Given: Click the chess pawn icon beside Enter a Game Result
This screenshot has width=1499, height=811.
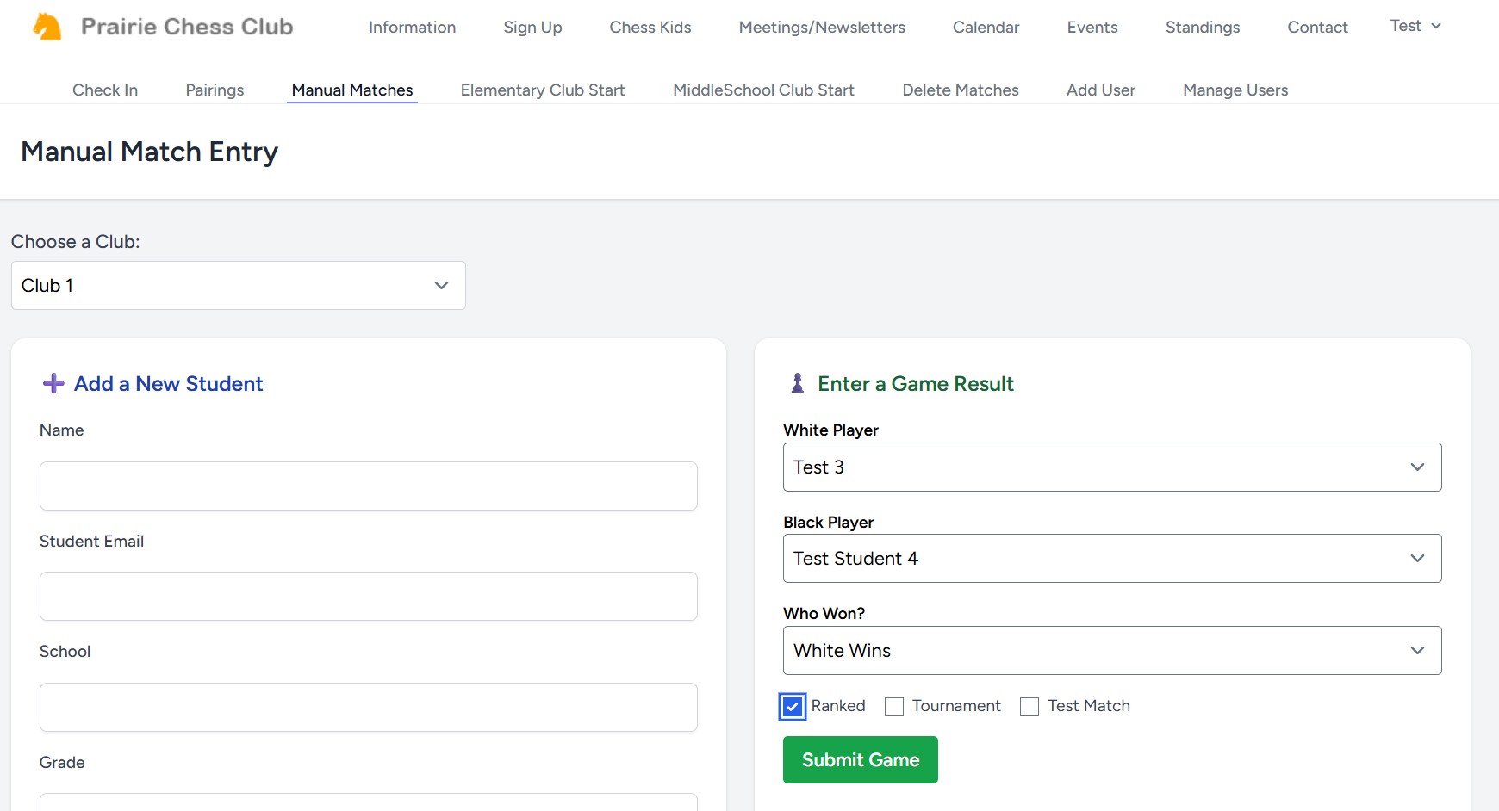Looking at the screenshot, I should (x=798, y=383).
